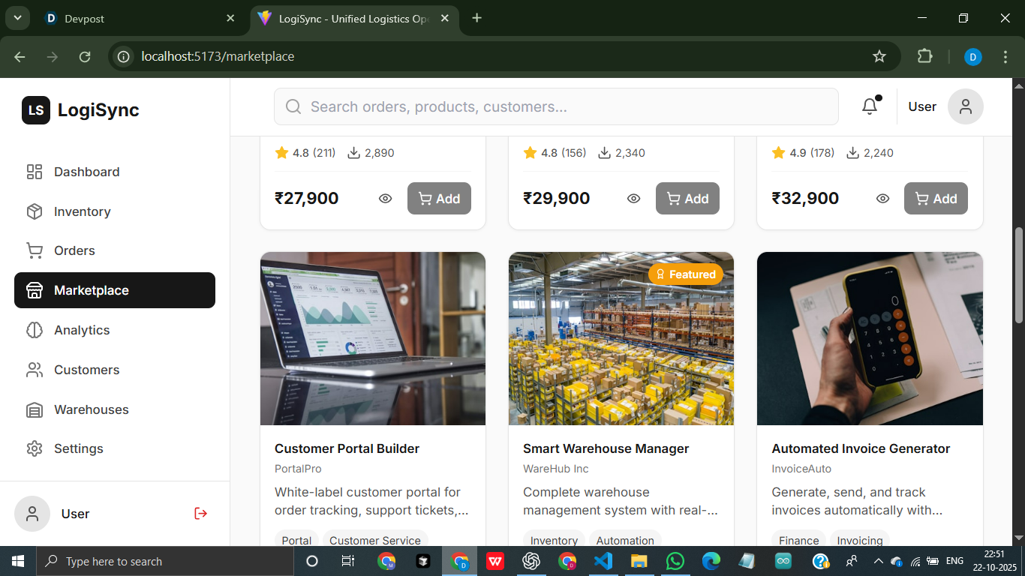Bookmark this page with star icon

(879, 56)
